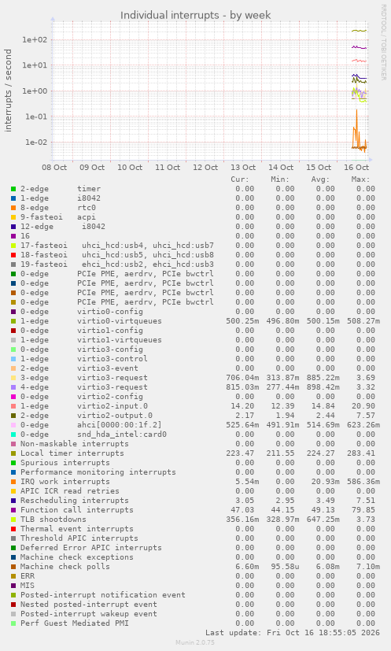Click the 'Munin 2.0.75' footer text
The width and height of the screenshot is (391, 651).
click(195, 642)
